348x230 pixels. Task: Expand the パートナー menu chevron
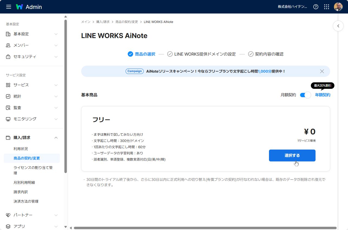click(x=56, y=215)
